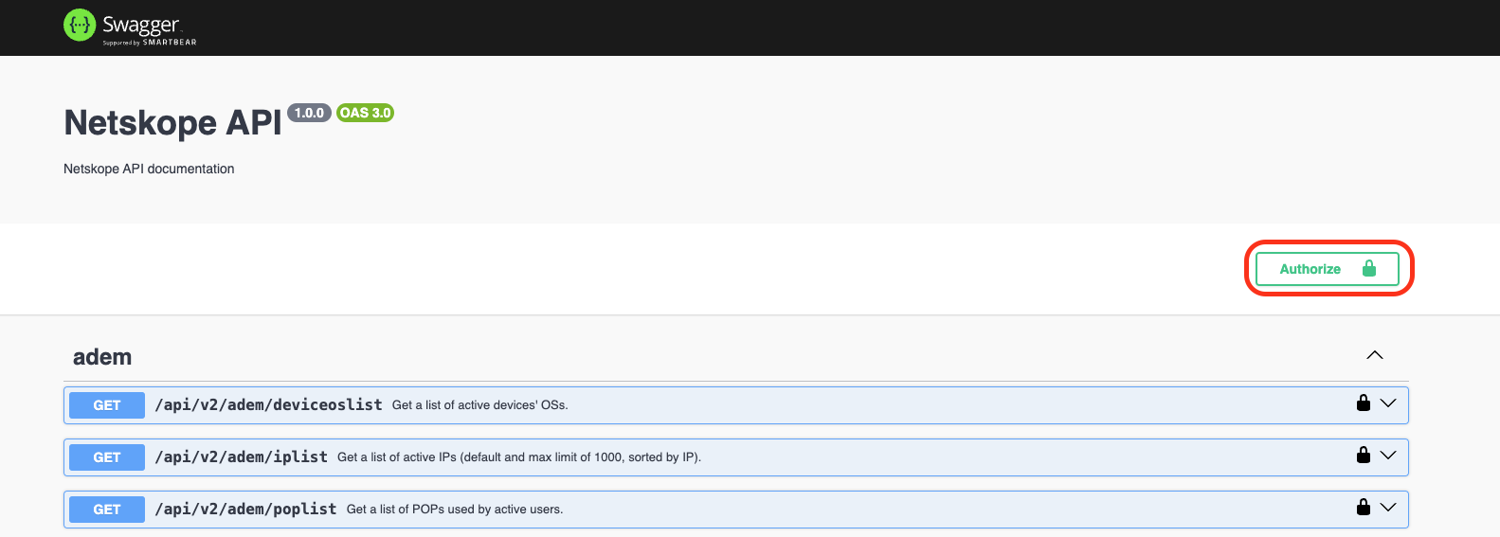The image size is (1500, 537).
Task: Click 'Get a list of active IPs' description
Action: tap(519, 457)
